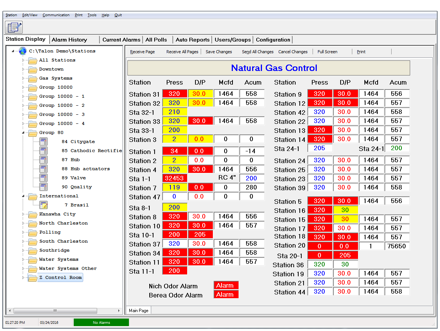This screenshot has height=331, width=440.
Task: Expand the North Charleston tree node
Action: pos(23,223)
